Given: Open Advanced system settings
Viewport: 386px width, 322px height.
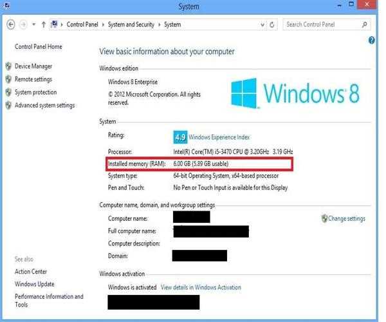Looking at the screenshot, I should (x=44, y=105).
